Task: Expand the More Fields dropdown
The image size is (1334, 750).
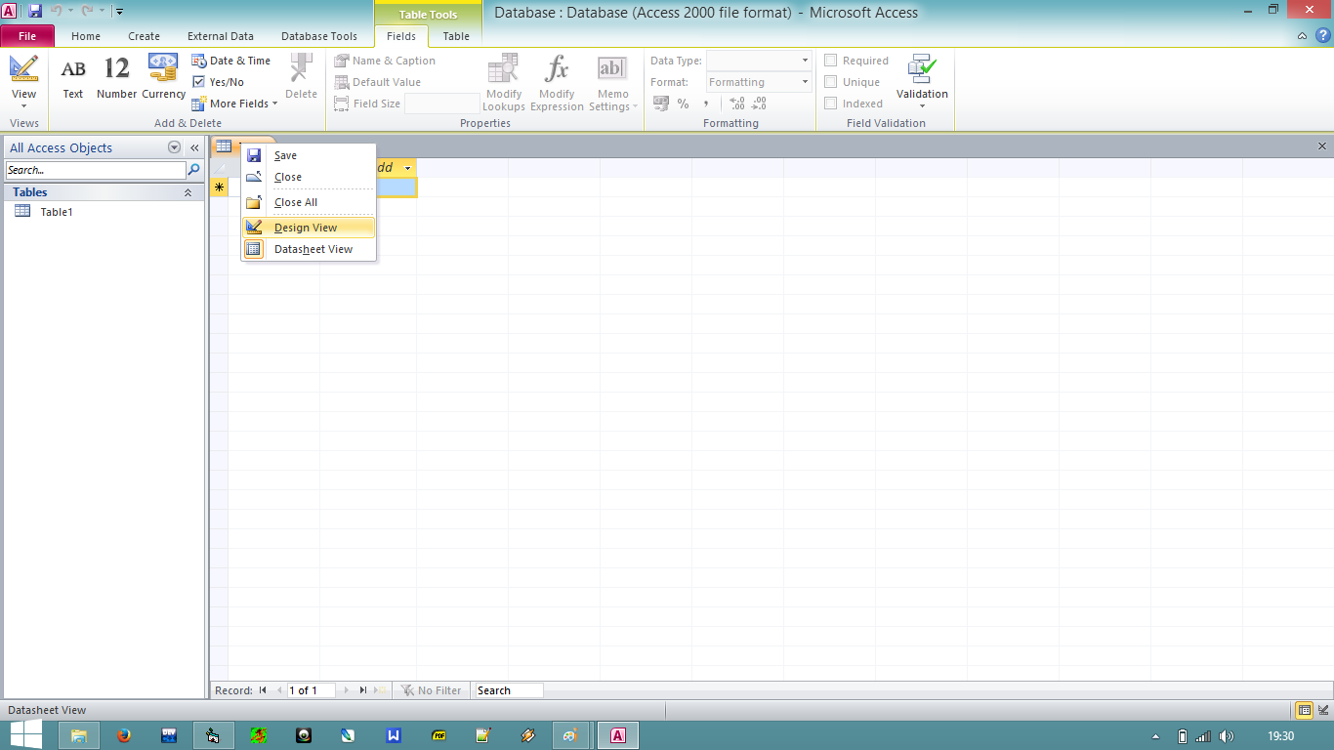Action: coord(275,104)
